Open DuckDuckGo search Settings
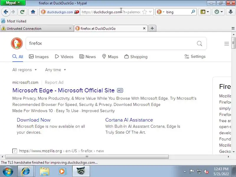Screen dimensions: 236x177 tap(195, 56)
